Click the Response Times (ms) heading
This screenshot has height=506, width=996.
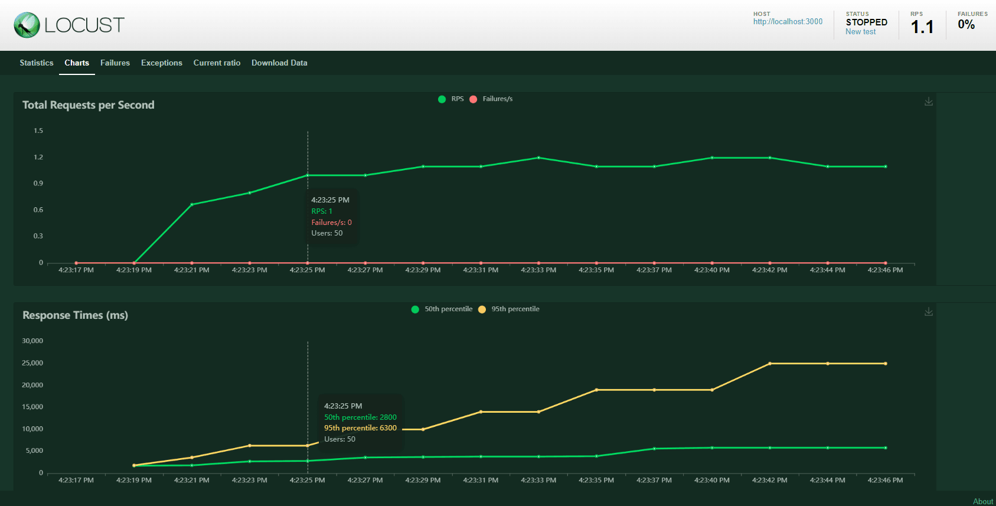pos(75,315)
